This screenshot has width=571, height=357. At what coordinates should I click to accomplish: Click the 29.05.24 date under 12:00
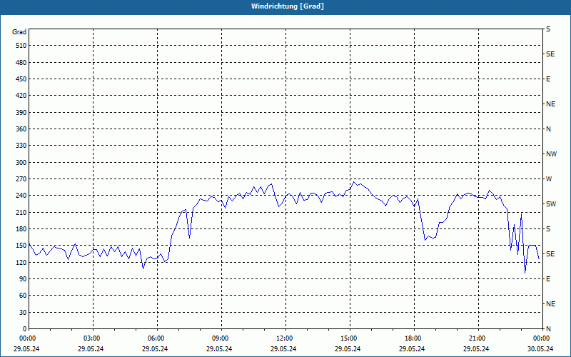pyautogui.click(x=283, y=349)
